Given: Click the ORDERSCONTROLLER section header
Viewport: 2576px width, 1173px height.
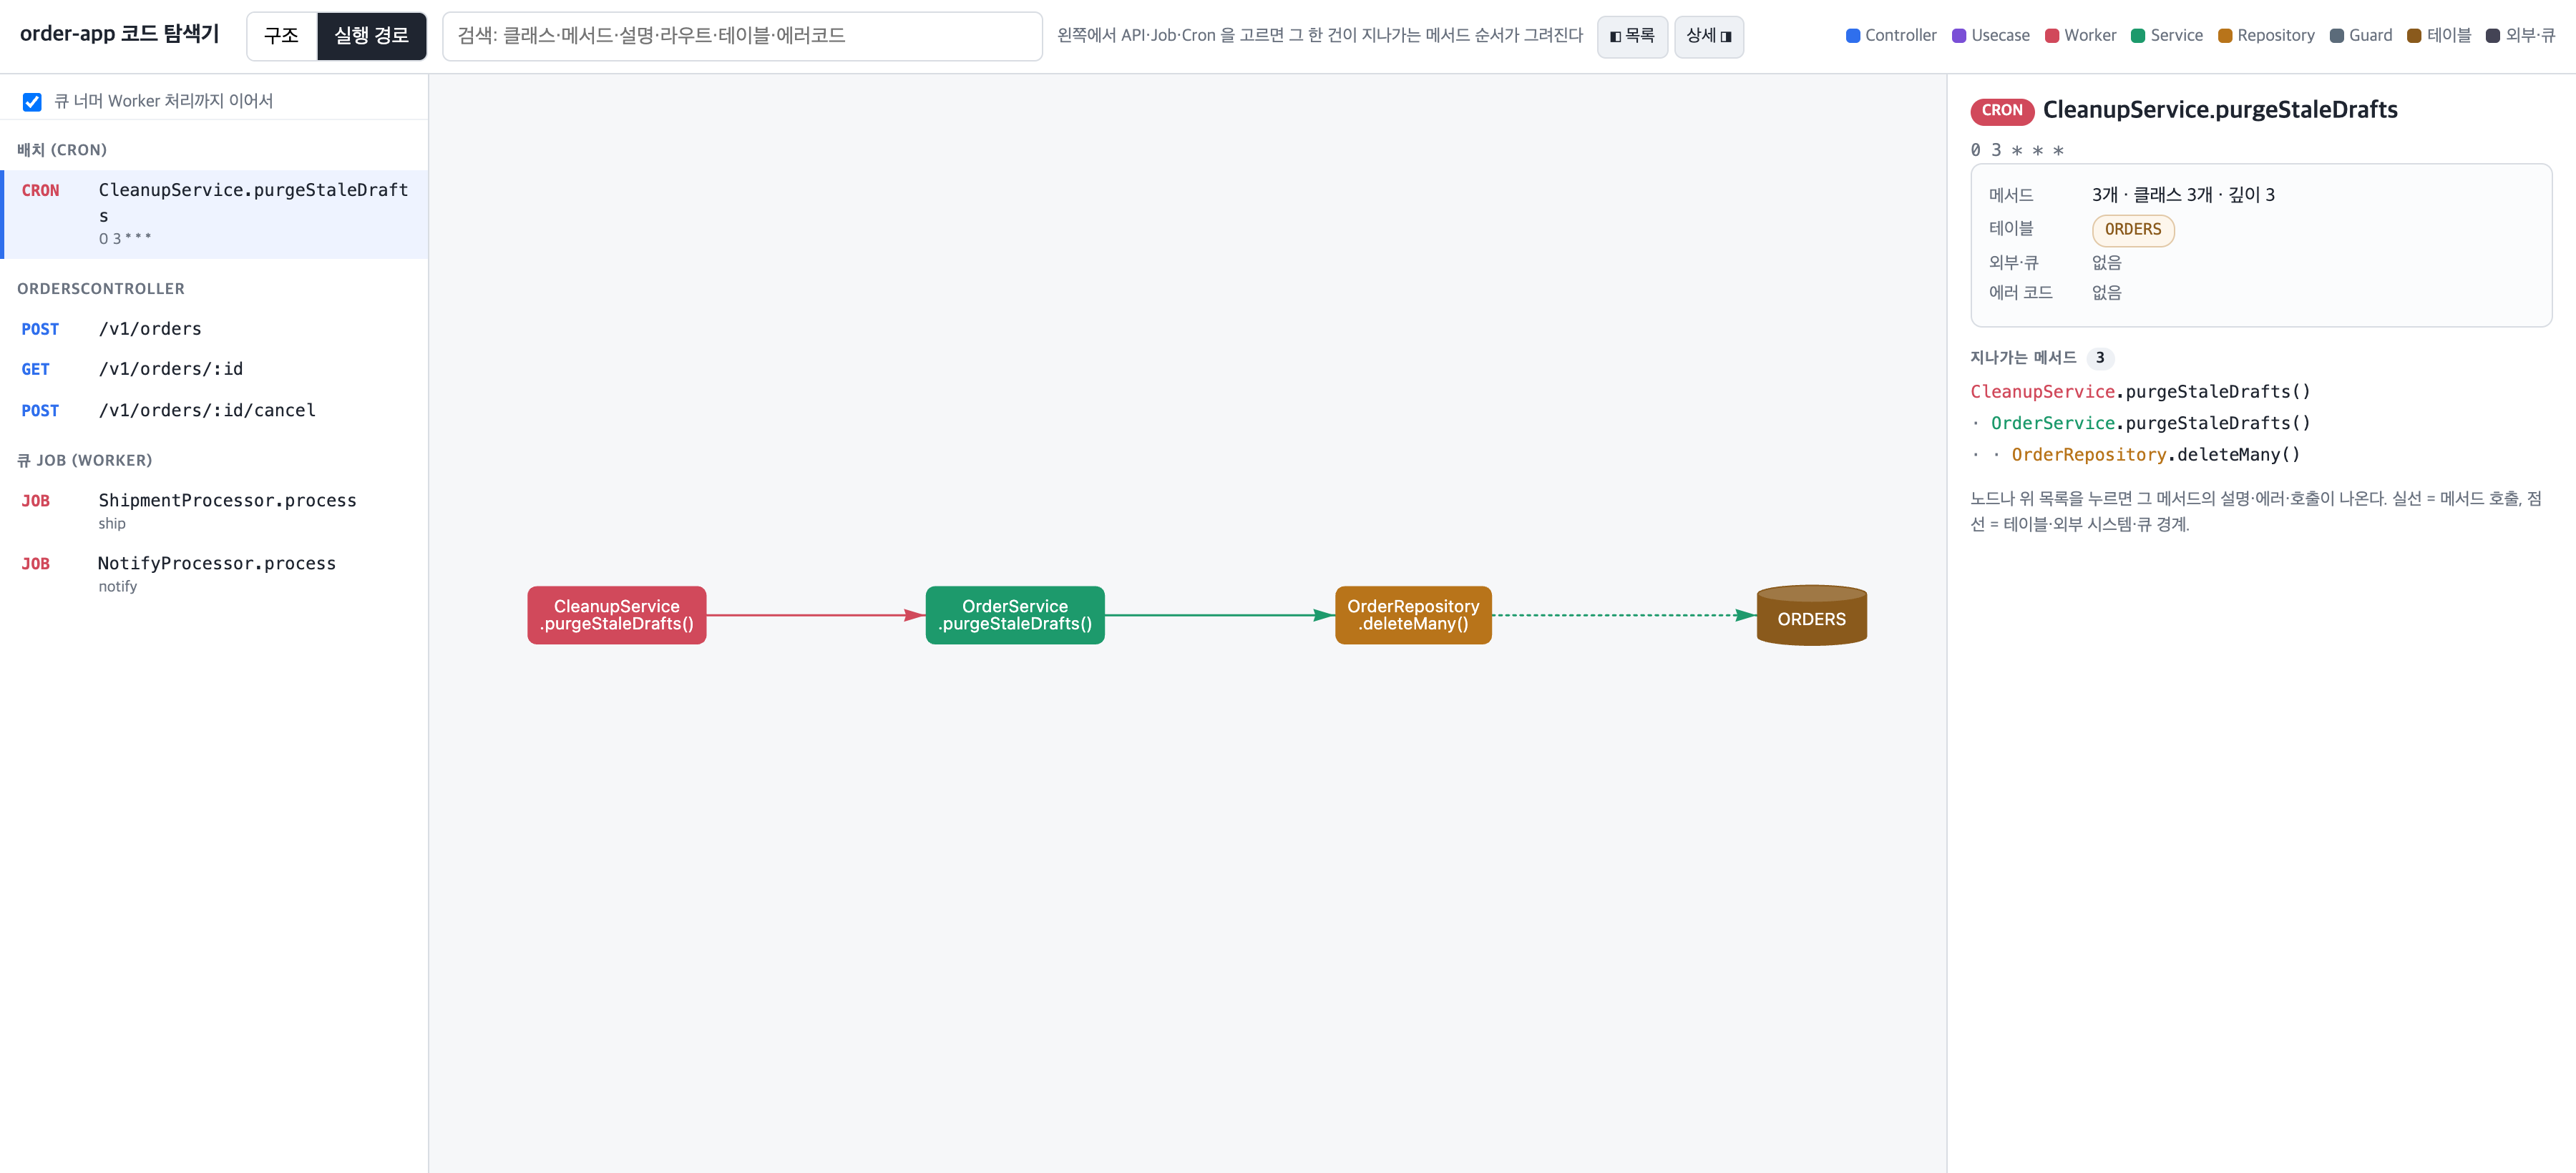Looking at the screenshot, I should pos(101,289).
